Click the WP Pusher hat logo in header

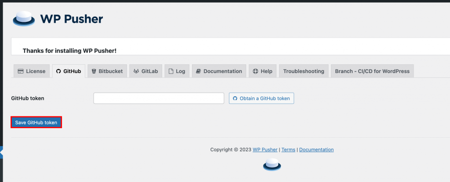pyautogui.click(x=24, y=19)
